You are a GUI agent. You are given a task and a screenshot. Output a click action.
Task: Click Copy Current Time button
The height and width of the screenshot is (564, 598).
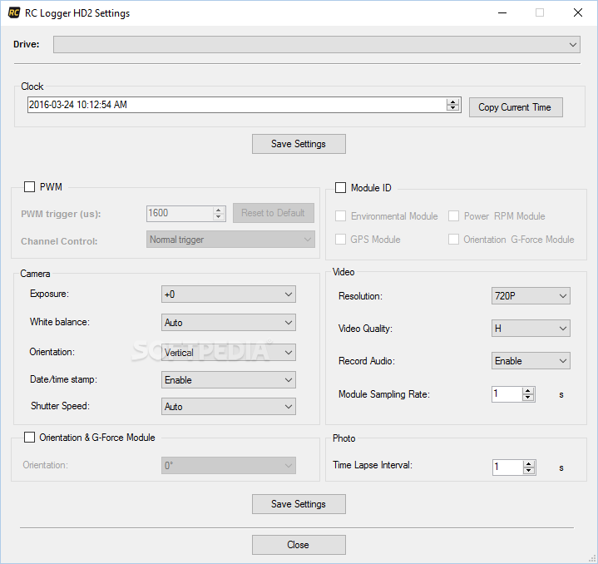click(516, 107)
